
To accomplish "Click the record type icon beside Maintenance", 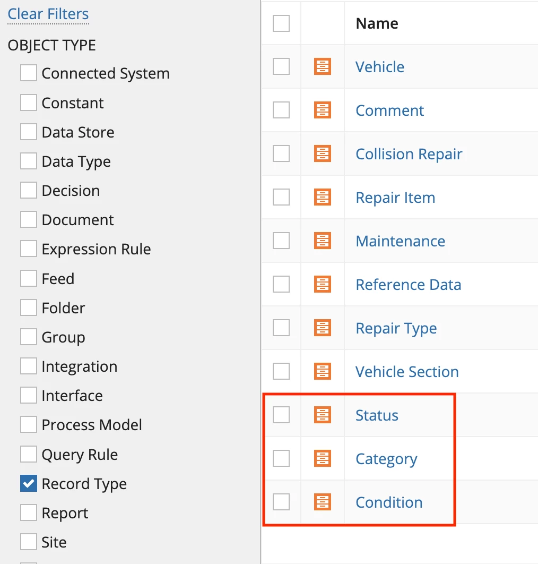I will point(323,241).
